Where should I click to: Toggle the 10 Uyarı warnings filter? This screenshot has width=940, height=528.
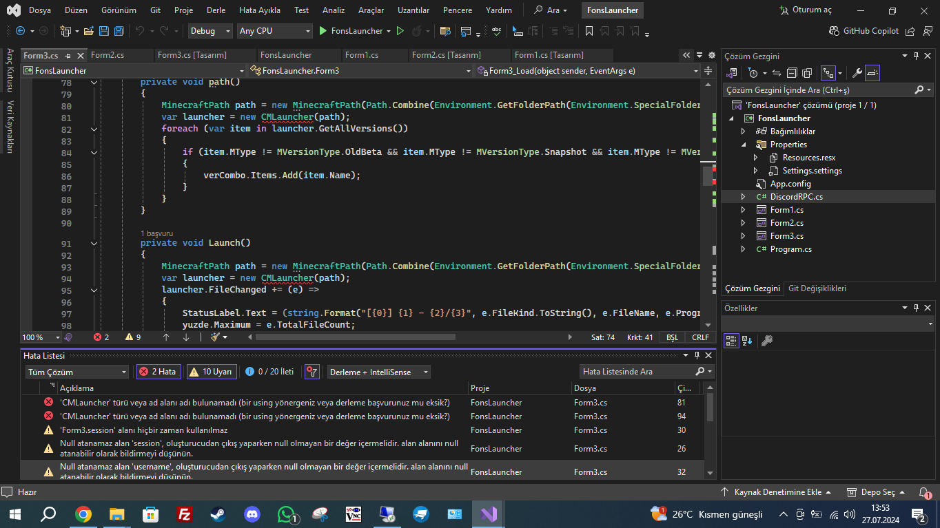point(211,372)
